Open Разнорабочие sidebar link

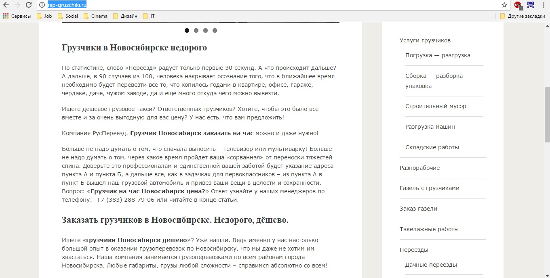pos(419,168)
